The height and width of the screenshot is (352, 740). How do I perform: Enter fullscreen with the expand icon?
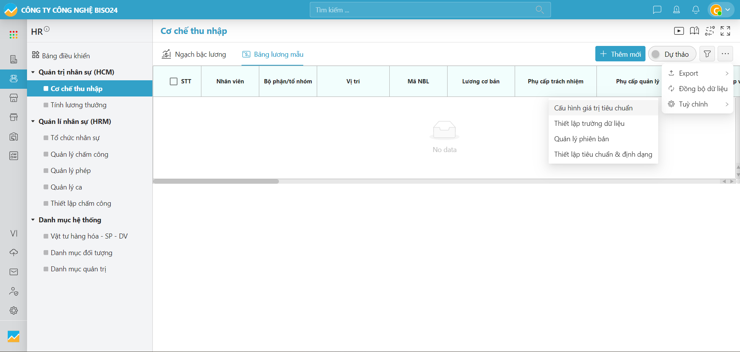[x=725, y=31]
